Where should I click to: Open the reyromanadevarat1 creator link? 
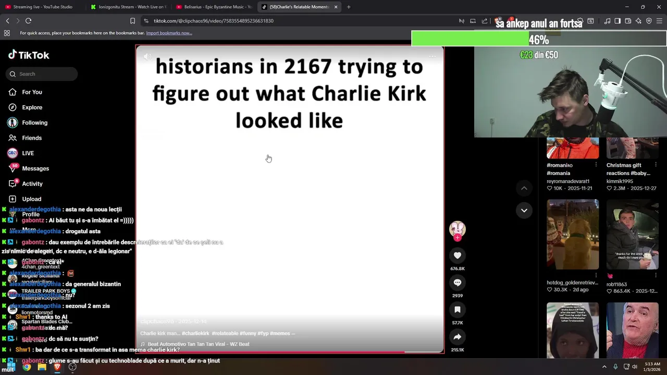[568, 181]
